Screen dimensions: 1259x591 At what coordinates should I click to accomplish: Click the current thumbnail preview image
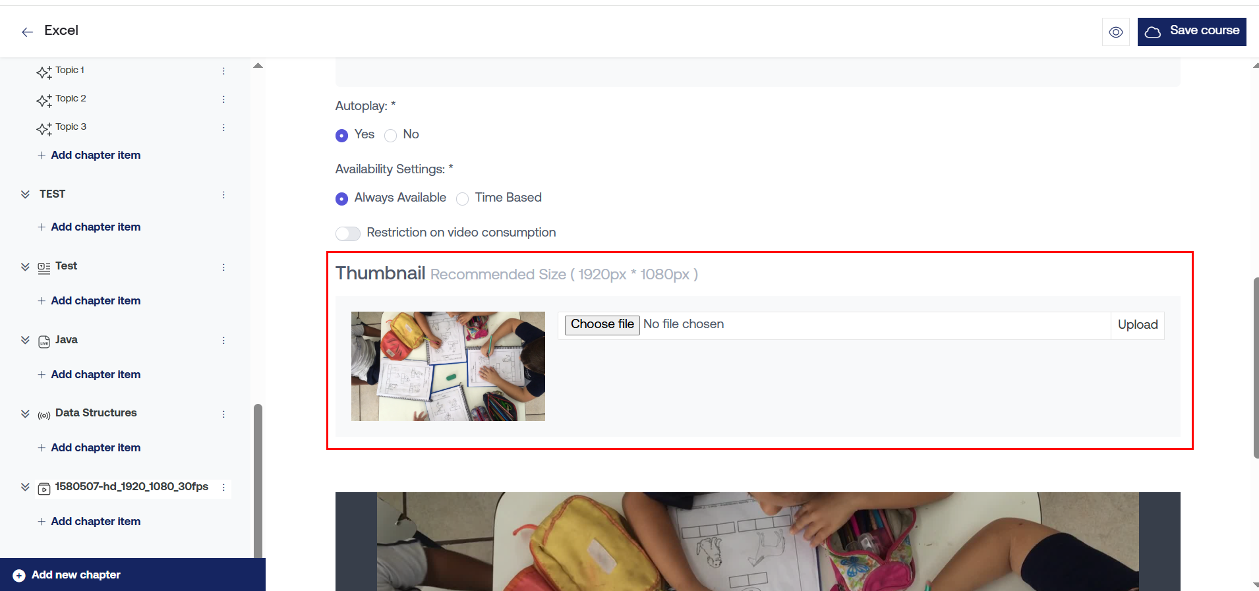pos(448,366)
